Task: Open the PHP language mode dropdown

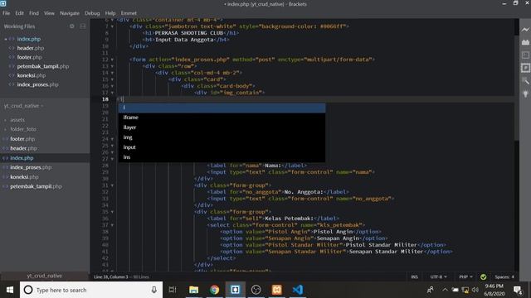Action: pos(465,276)
